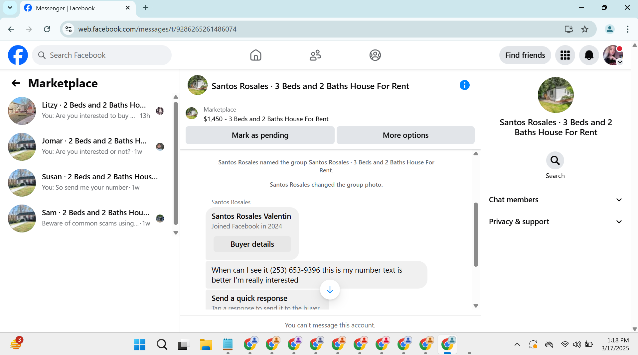Go back using the Marketplace arrow

point(16,83)
